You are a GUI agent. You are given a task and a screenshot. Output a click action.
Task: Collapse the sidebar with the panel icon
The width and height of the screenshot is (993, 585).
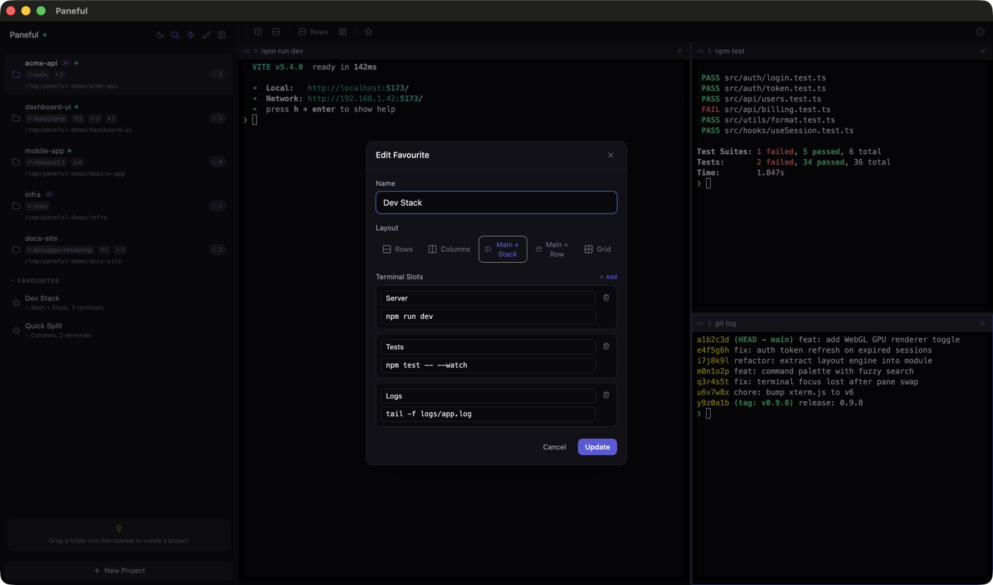coord(222,34)
